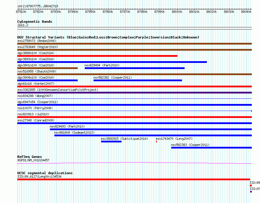
Task: Click the 87920k ruler position
Action: 39,12
